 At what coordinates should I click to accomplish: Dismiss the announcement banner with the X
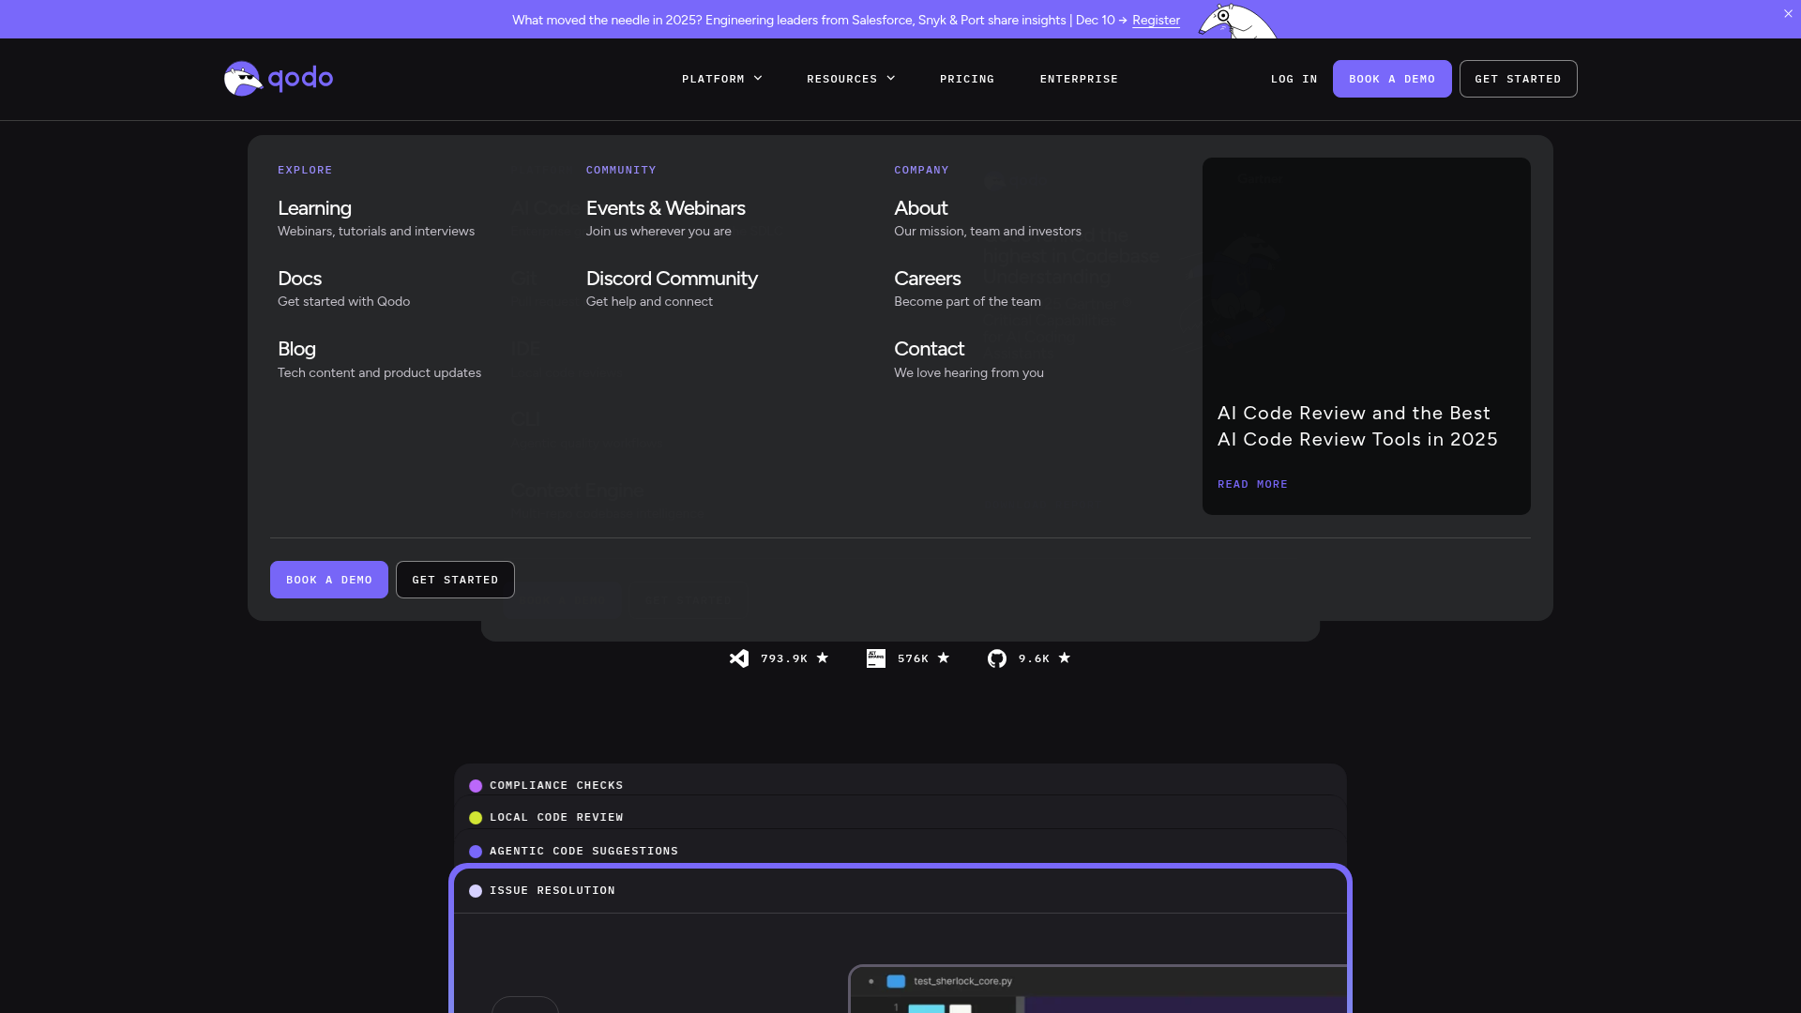point(1788,13)
